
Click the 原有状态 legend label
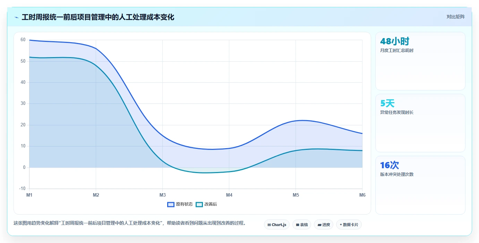[x=184, y=204]
